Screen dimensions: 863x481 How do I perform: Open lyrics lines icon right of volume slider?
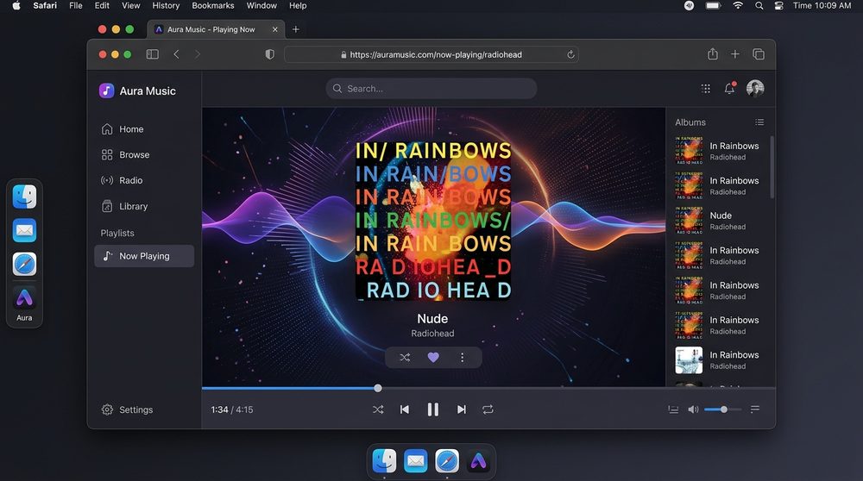(755, 409)
